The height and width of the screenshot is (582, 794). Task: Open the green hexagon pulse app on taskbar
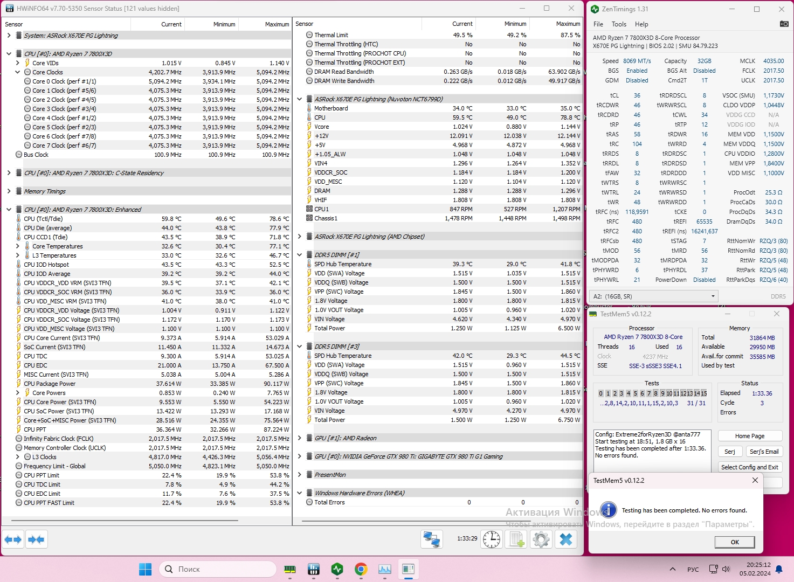pos(337,569)
